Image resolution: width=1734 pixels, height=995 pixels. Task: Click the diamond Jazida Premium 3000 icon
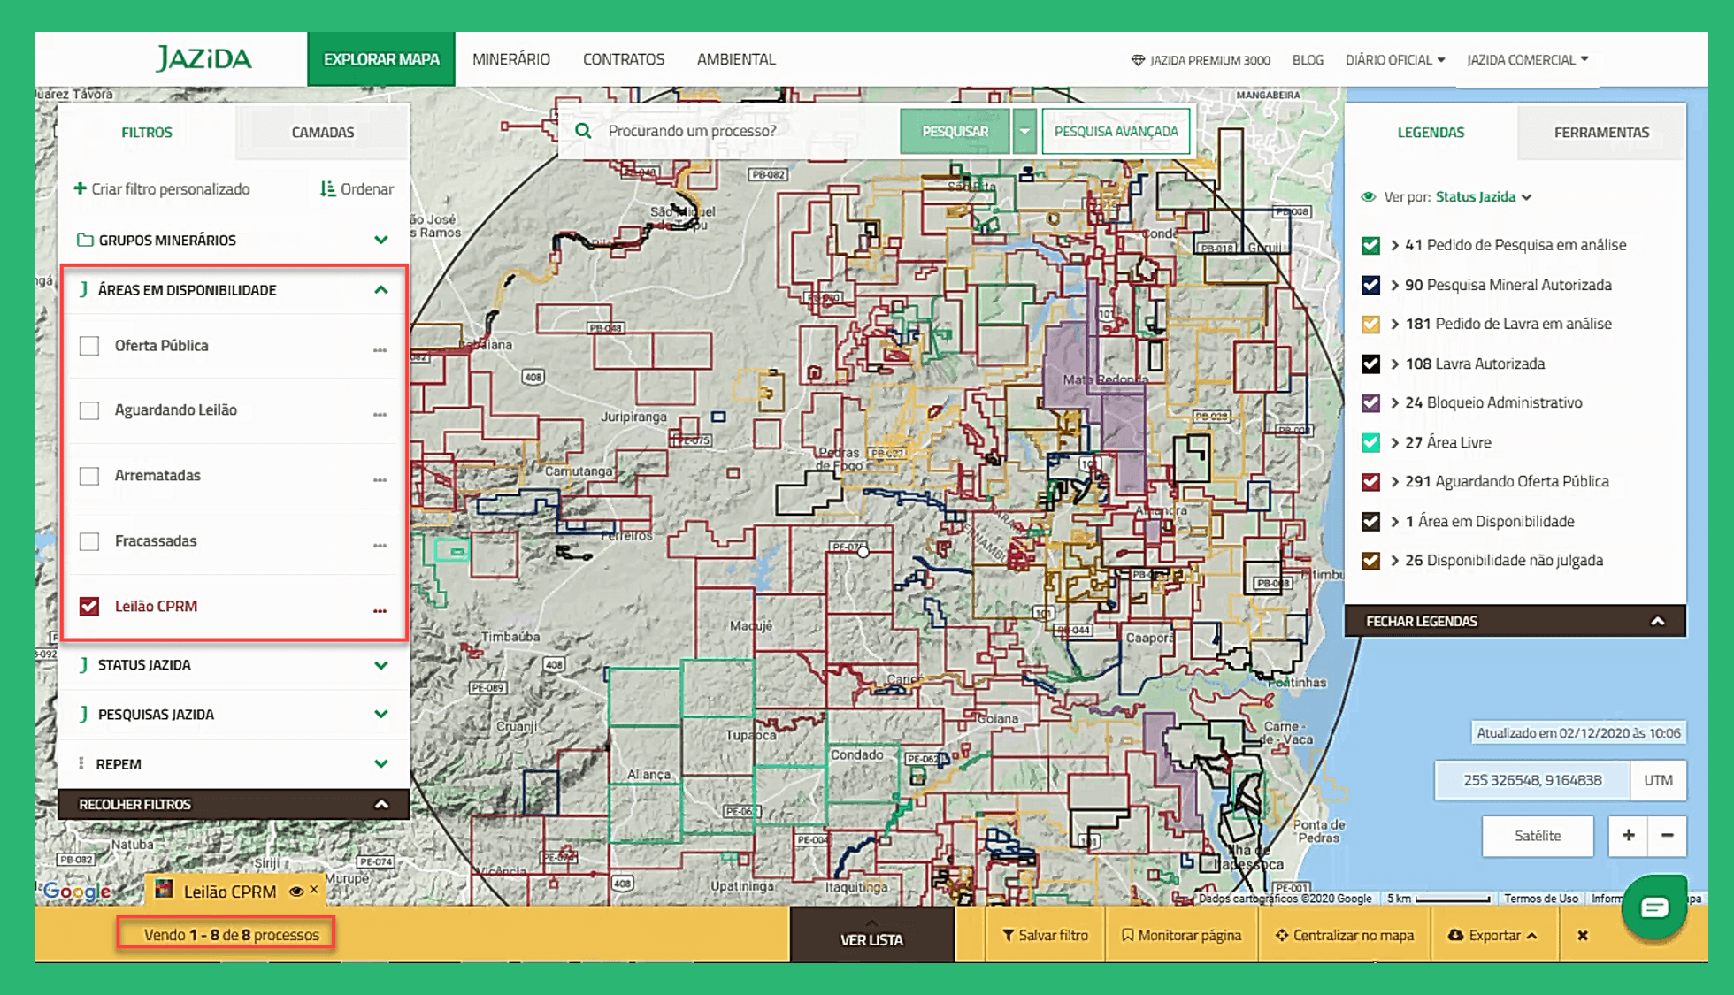pyautogui.click(x=1138, y=60)
